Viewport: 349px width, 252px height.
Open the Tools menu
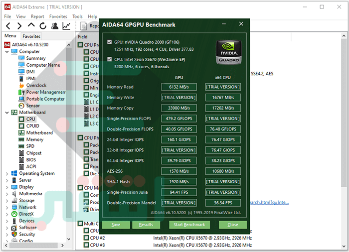(77, 16)
